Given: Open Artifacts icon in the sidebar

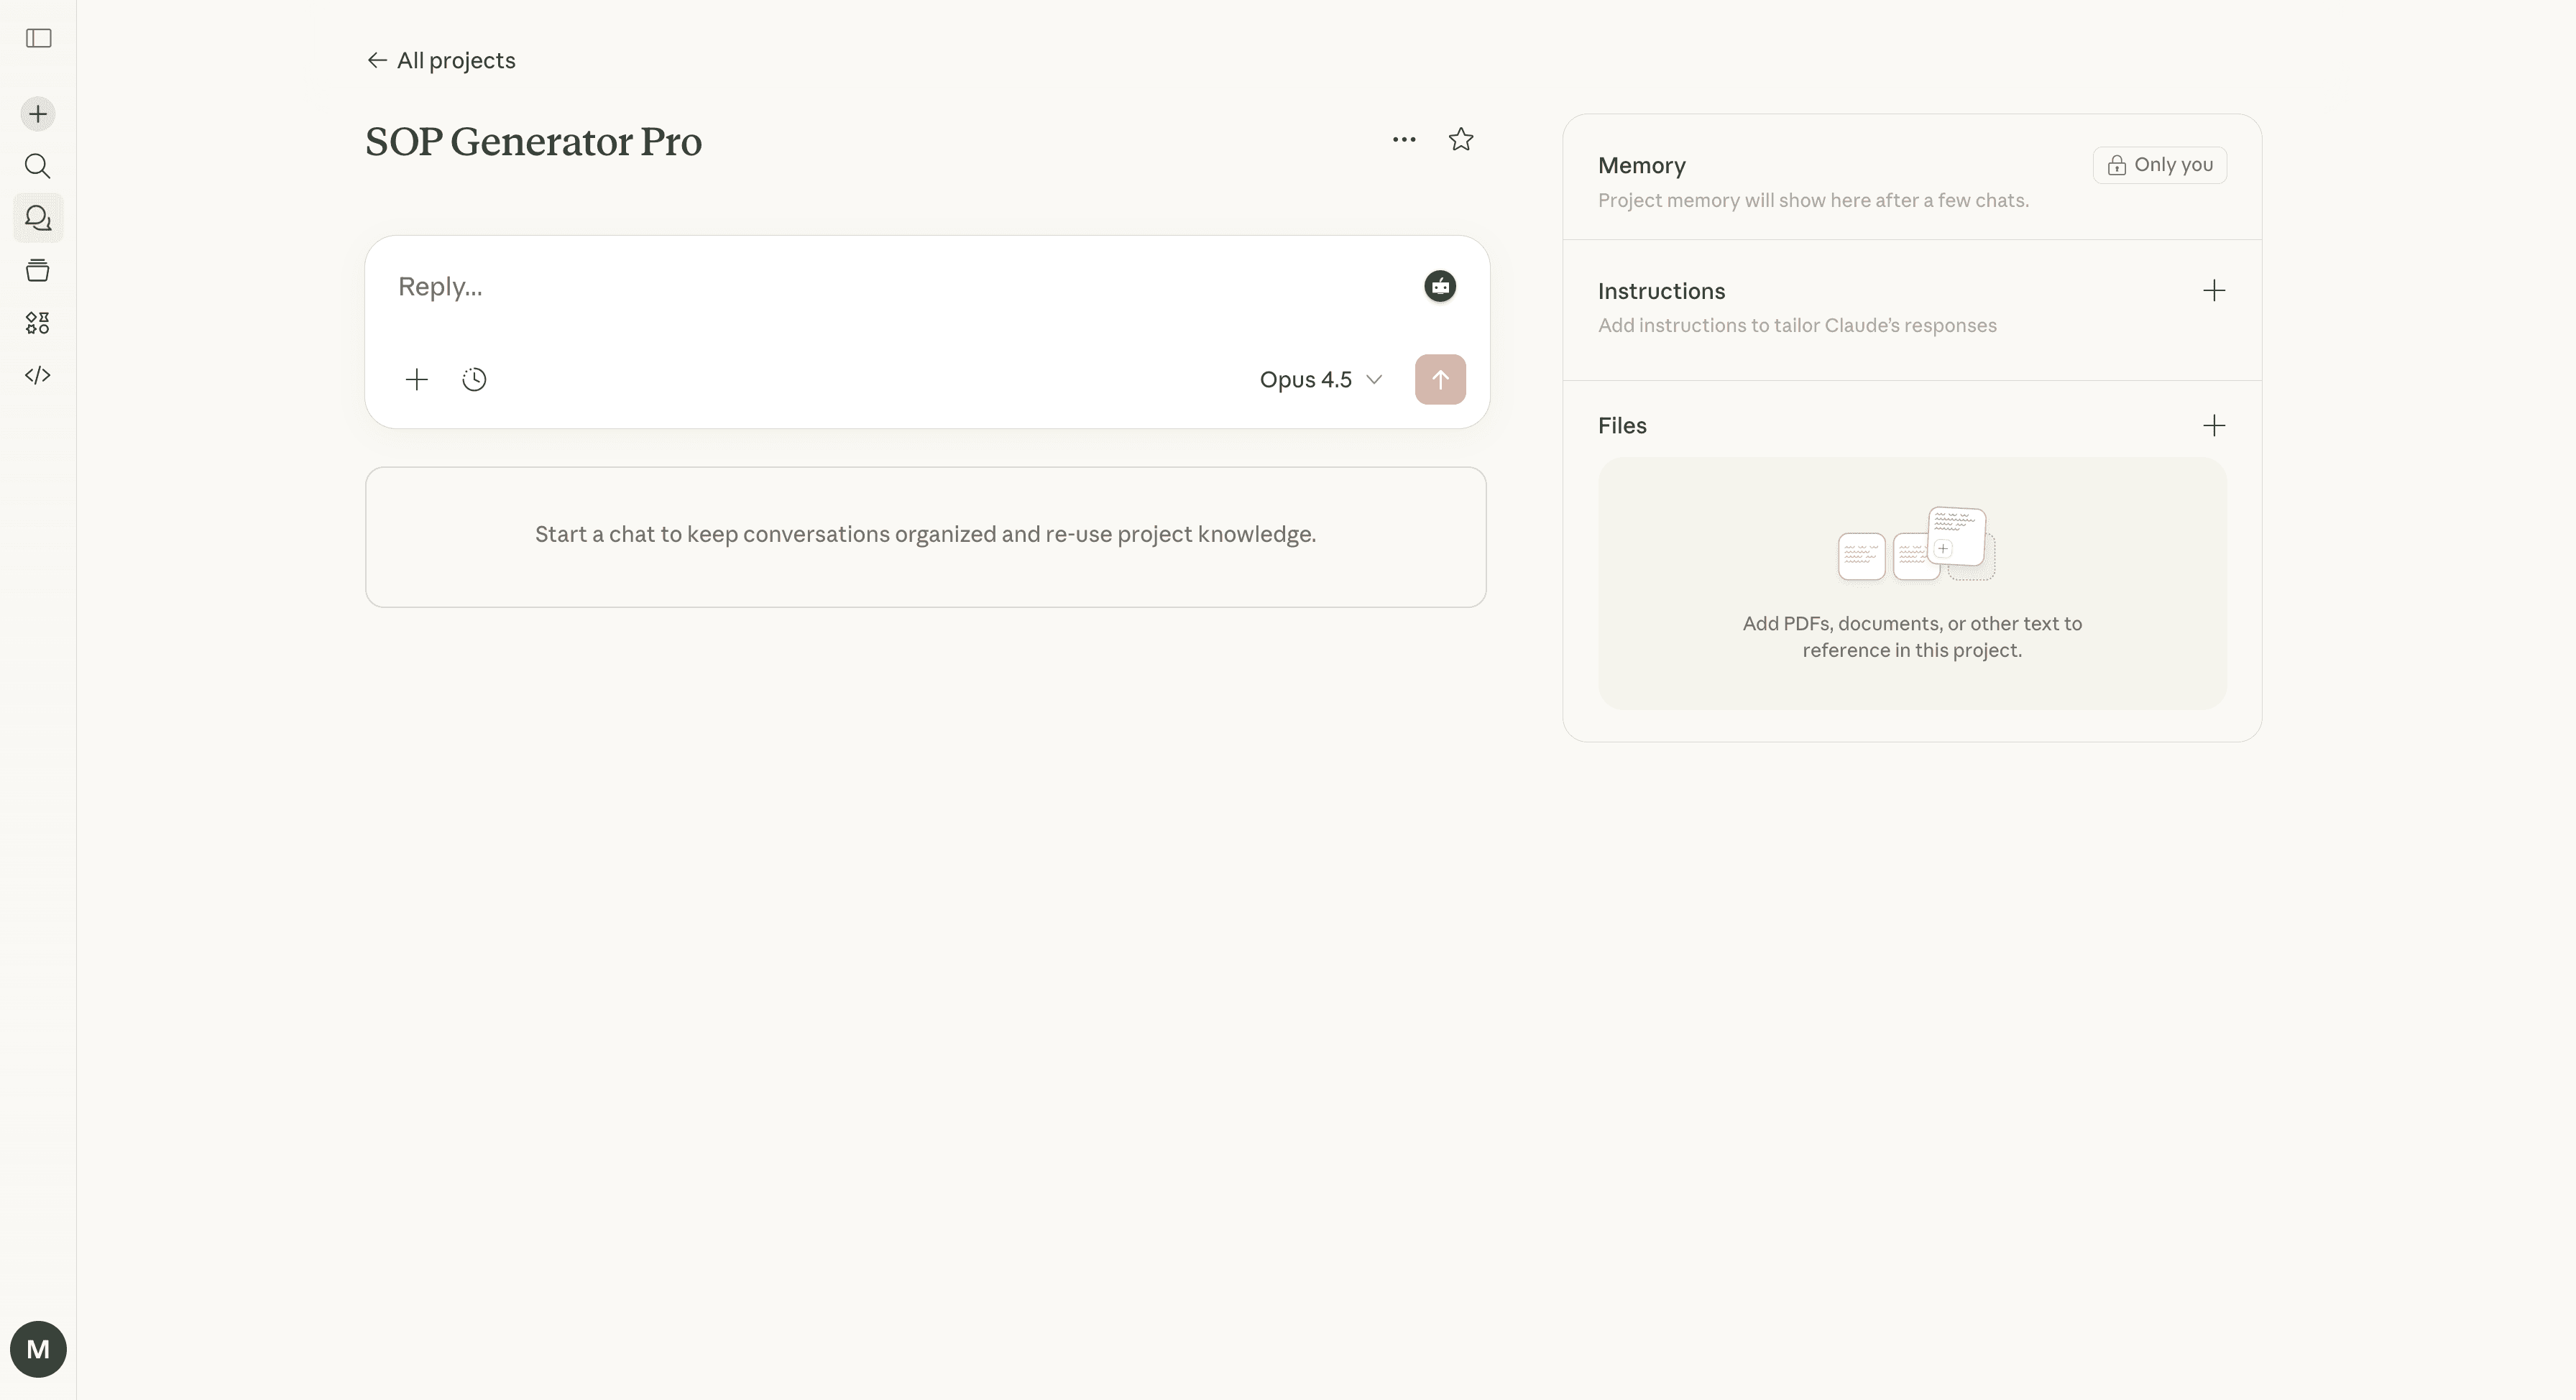Looking at the screenshot, I should click(x=38, y=323).
